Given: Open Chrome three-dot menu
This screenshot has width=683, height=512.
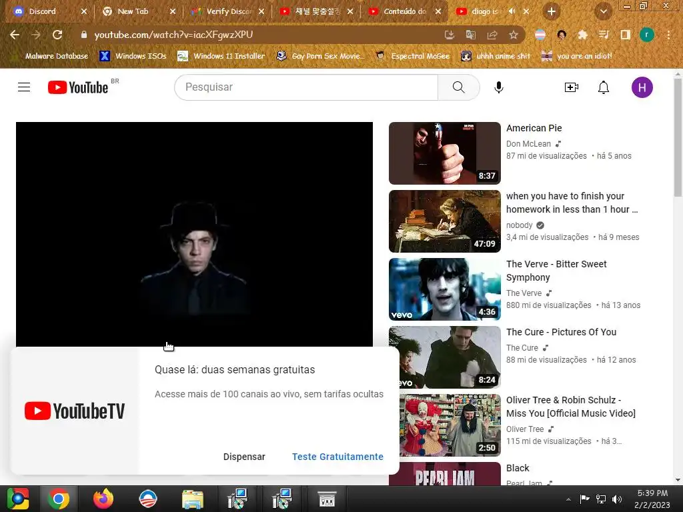Looking at the screenshot, I should coord(668,35).
